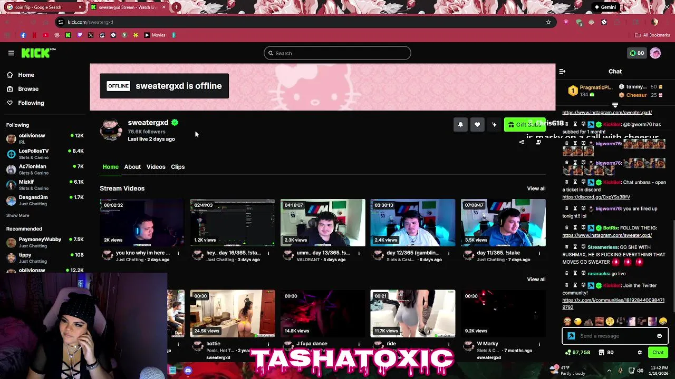
Task: Click sweatergxd channel avatar
Action: tap(111, 130)
